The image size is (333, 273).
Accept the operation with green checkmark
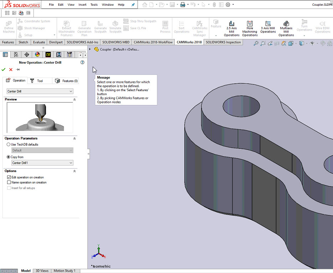pos(4,69)
